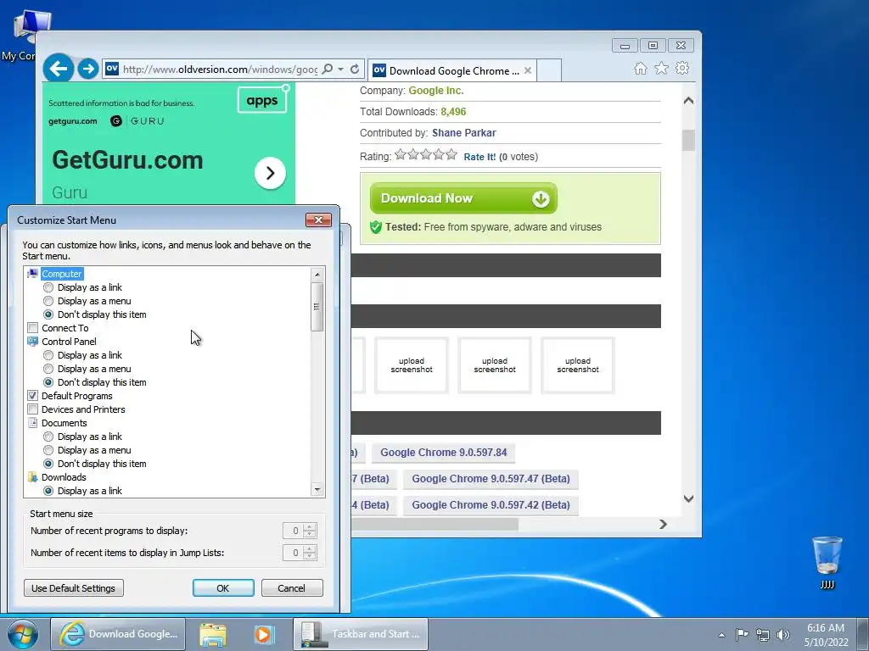Click Use Default Settings button
The width and height of the screenshot is (869, 651).
73,588
